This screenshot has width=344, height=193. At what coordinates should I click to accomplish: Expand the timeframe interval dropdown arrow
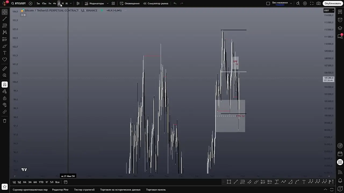pyautogui.click(x=71, y=3)
